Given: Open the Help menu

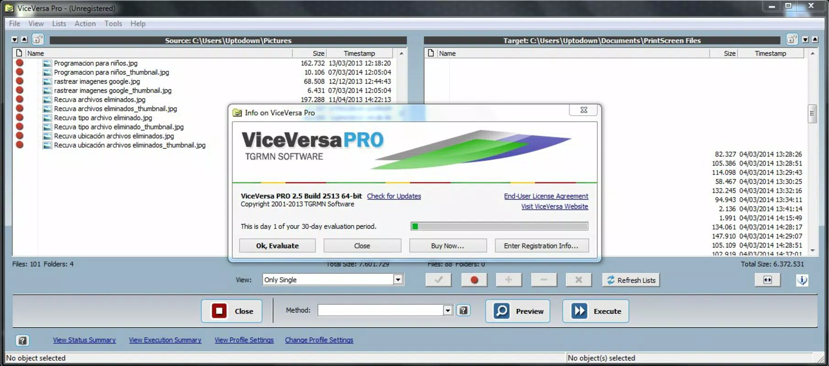Looking at the screenshot, I should tap(138, 23).
